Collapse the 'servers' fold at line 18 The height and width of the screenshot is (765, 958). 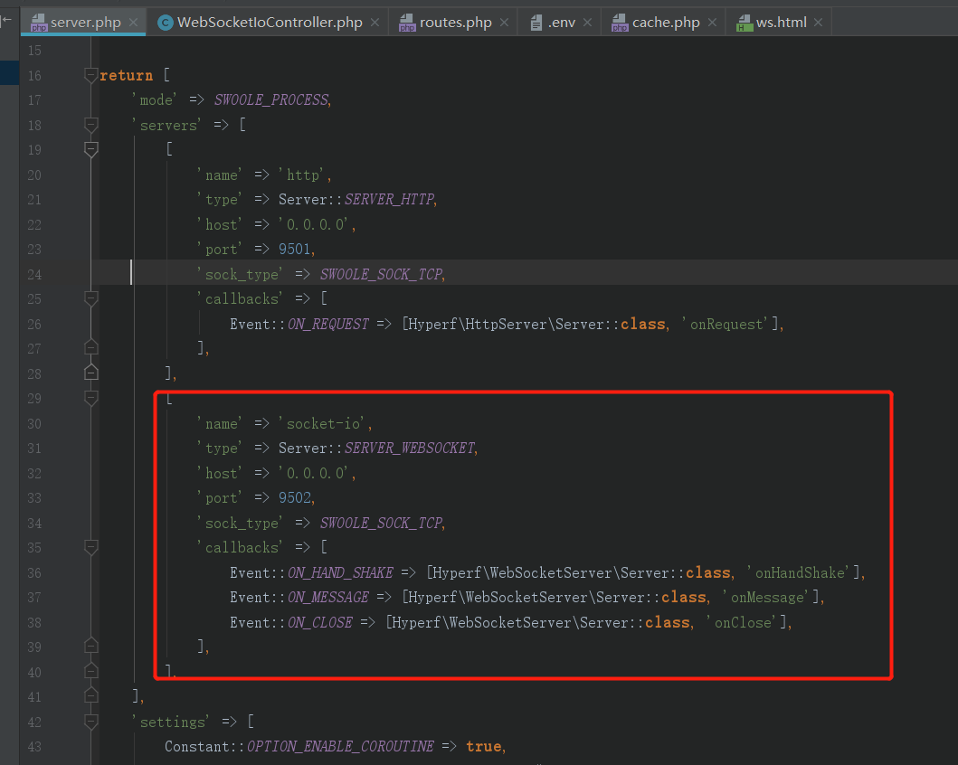[x=91, y=125]
